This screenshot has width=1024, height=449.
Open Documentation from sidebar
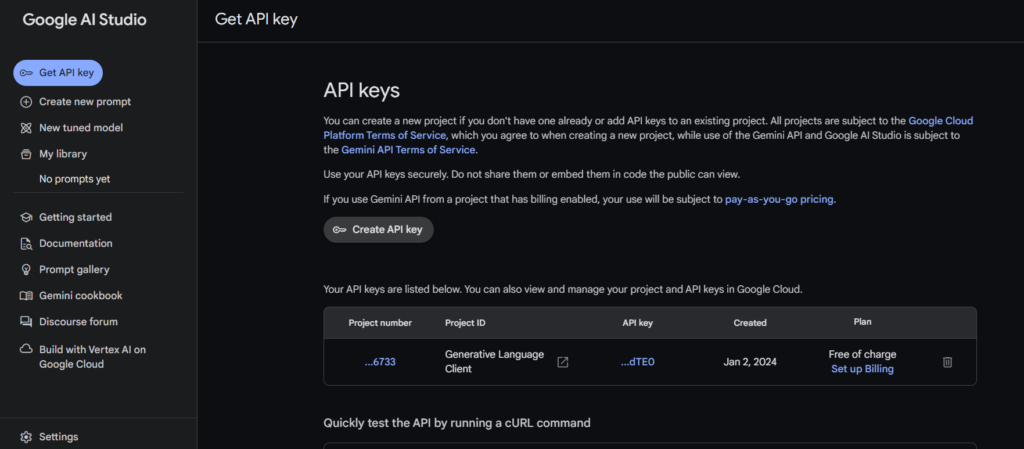point(76,243)
